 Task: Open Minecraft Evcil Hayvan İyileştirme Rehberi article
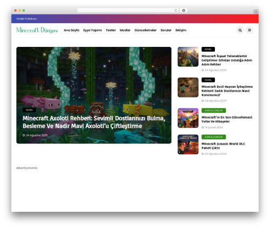click(227, 91)
